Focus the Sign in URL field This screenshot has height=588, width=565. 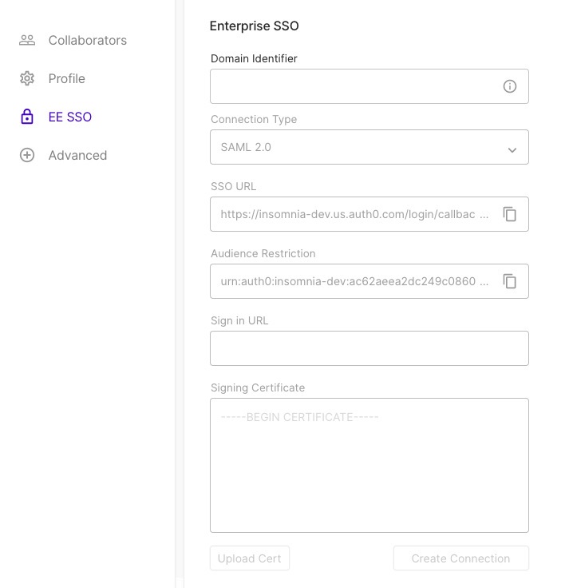[x=369, y=348]
